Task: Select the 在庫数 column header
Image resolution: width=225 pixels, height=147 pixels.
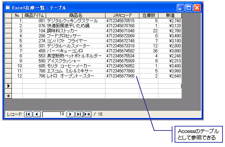Action: click(148, 15)
